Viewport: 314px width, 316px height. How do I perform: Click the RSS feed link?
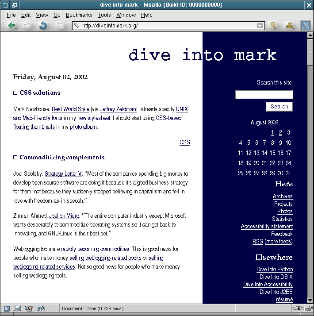258,242
